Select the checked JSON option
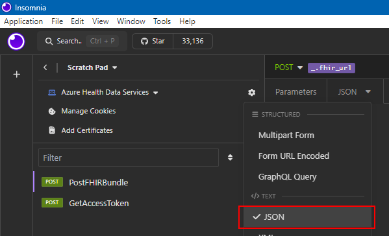Viewport: 389px width, 236px height. (x=307, y=217)
